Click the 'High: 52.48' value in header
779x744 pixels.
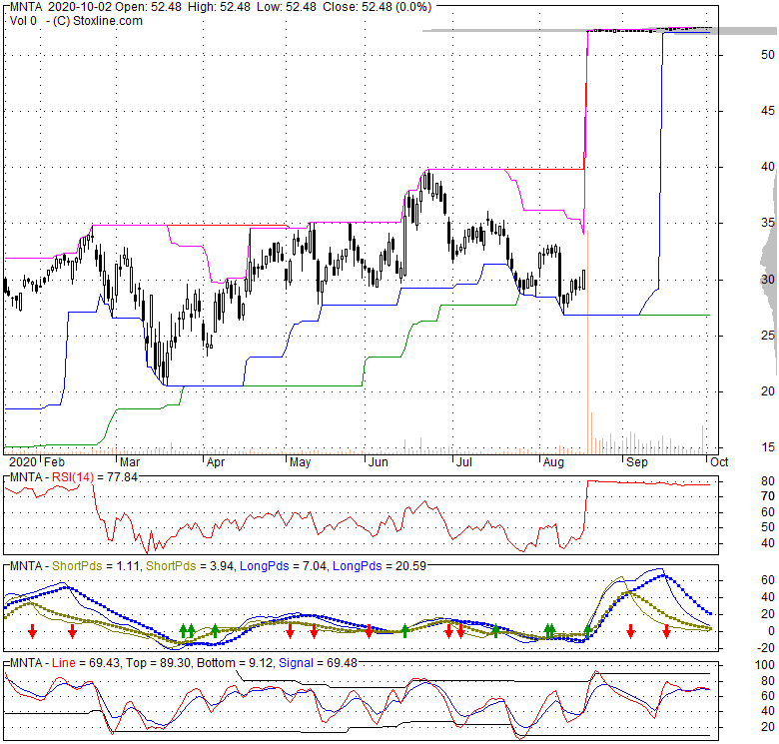218,7
